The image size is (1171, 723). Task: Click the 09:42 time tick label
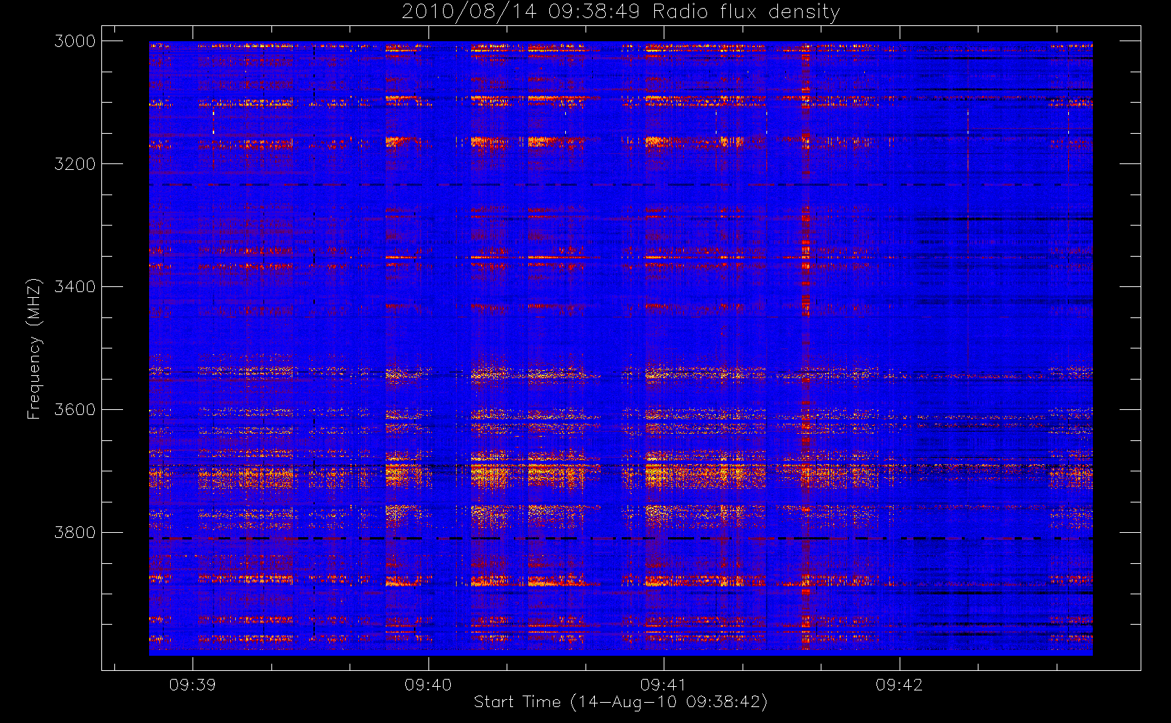(x=899, y=685)
